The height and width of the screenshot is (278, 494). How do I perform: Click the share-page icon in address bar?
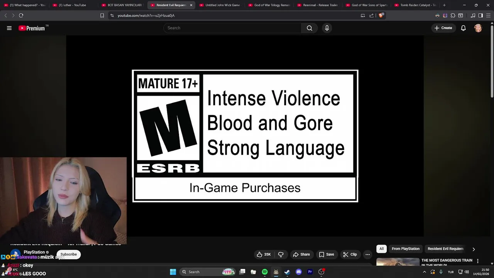coord(371,15)
